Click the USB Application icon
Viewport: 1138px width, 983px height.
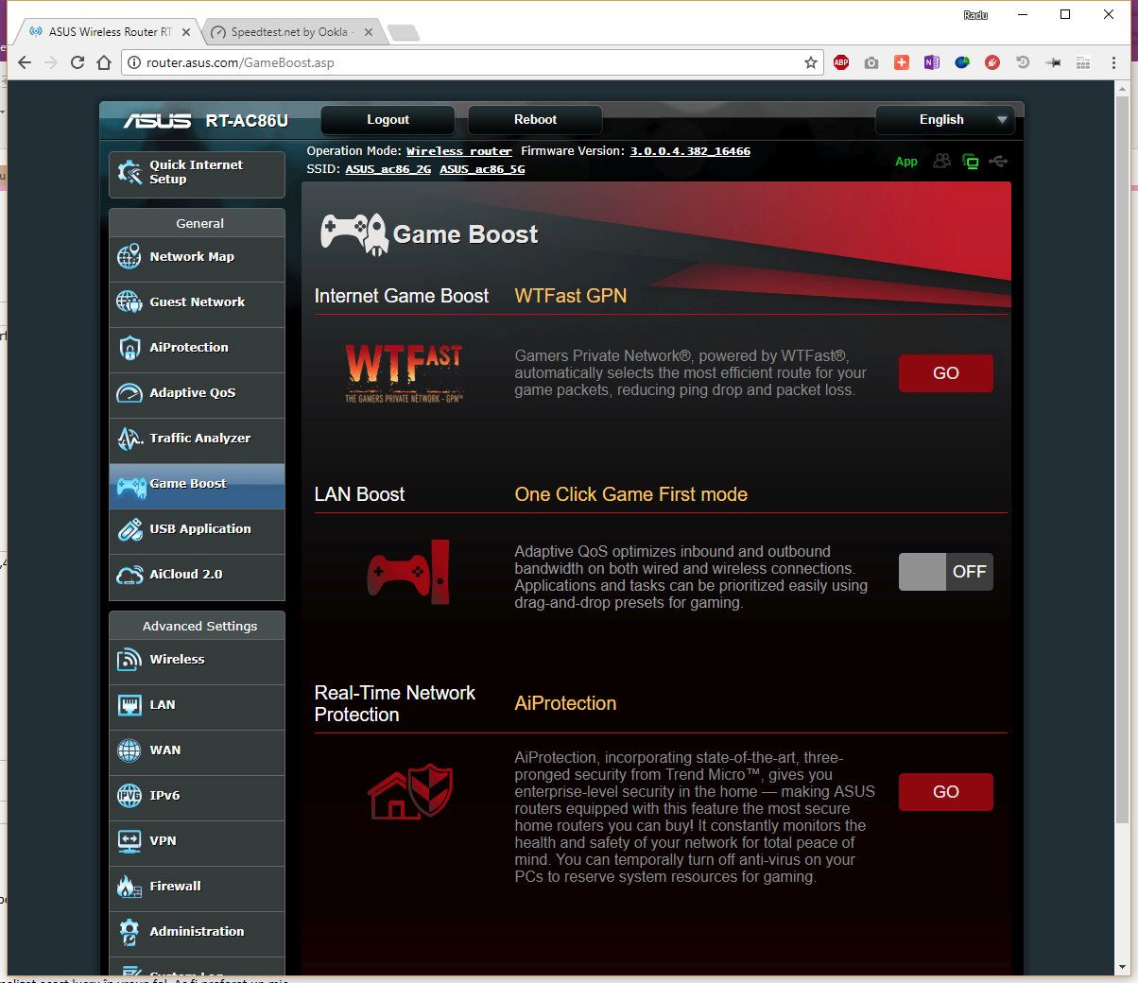click(129, 529)
